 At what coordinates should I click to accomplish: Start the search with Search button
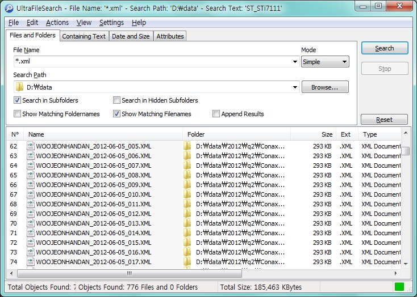[x=385, y=48]
